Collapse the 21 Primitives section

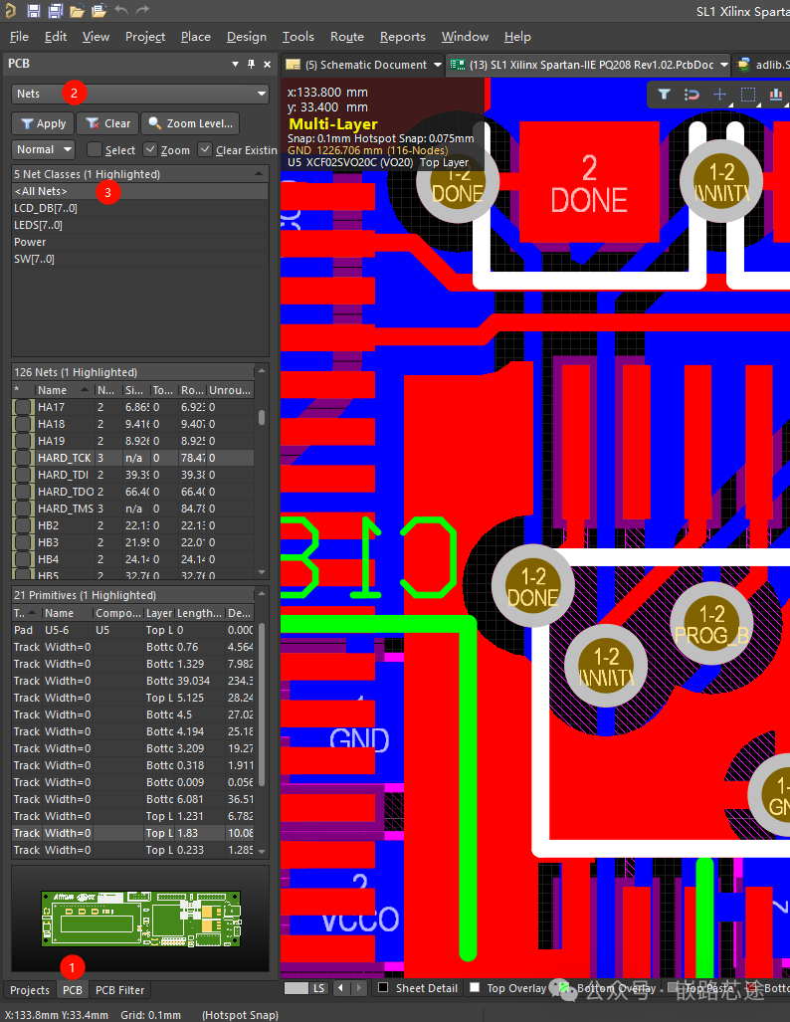point(262,594)
